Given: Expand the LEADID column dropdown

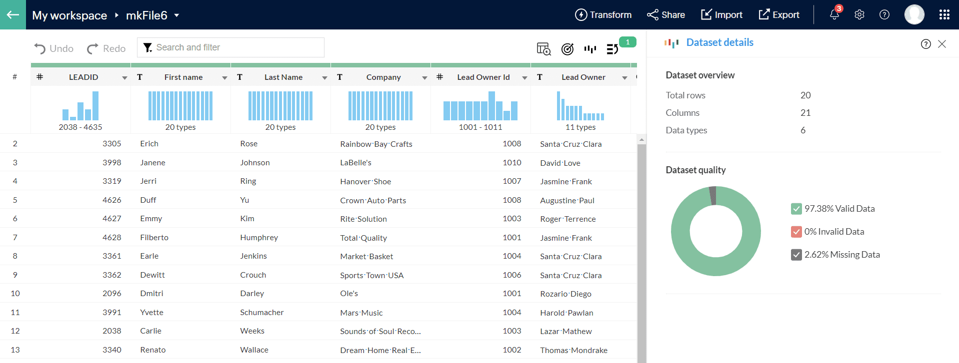Looking at the screenshot, I should (124, 77).
